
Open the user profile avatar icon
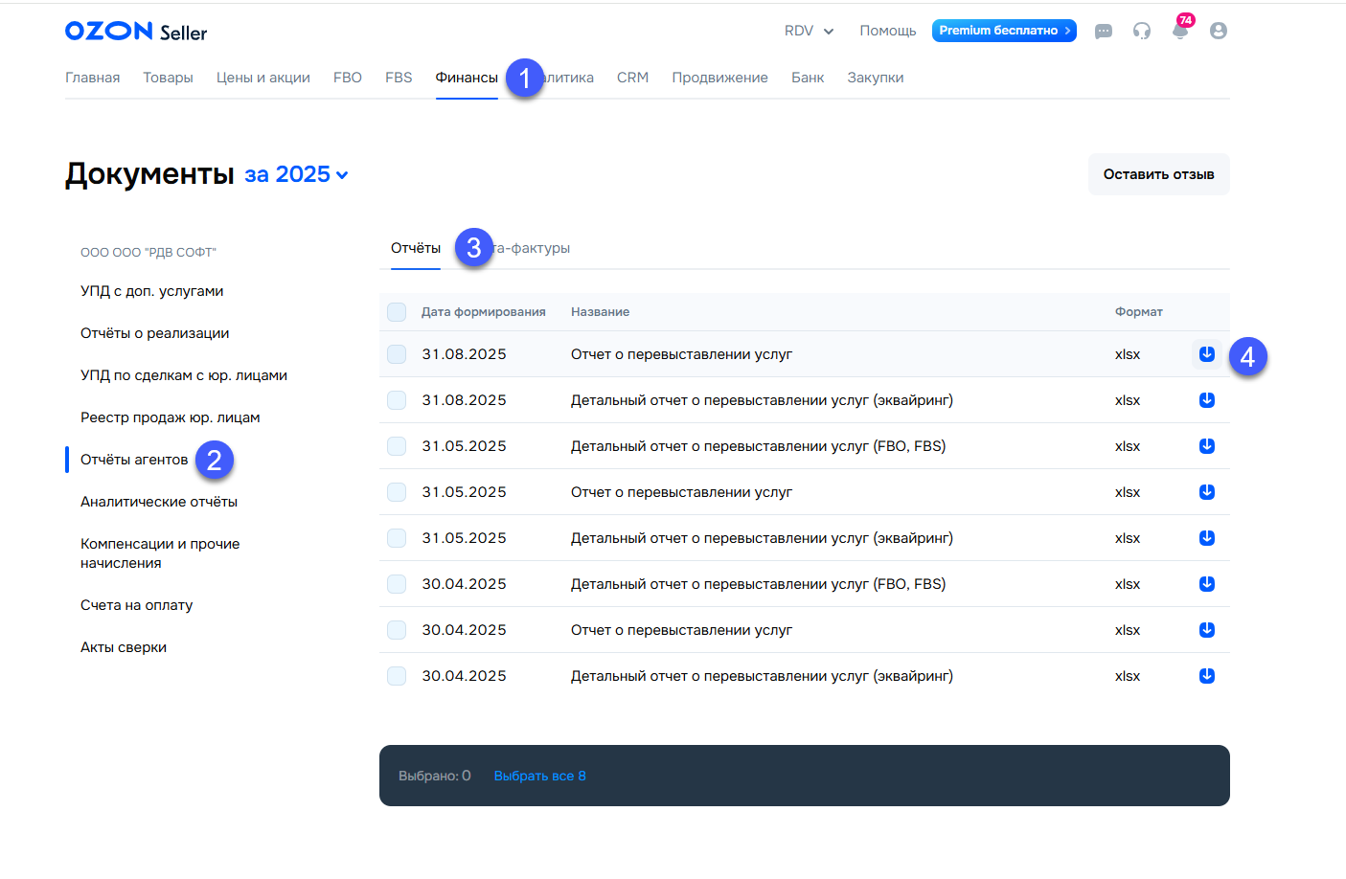[1219, 31]
